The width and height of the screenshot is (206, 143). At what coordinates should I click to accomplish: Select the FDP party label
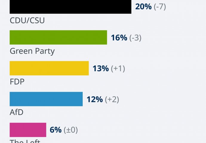[x=17, y=82]
